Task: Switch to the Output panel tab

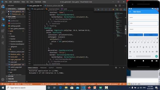Action: [x=51, y=68]
